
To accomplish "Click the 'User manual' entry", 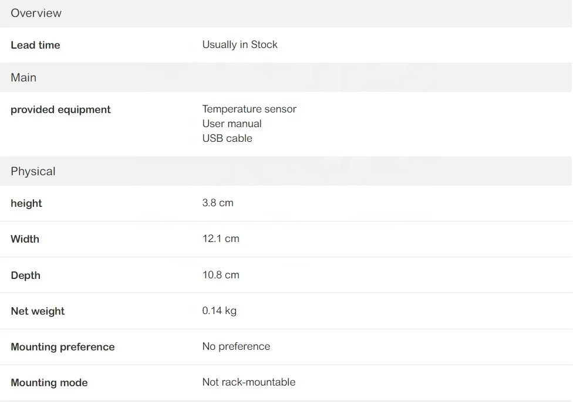I will [232, 124].
